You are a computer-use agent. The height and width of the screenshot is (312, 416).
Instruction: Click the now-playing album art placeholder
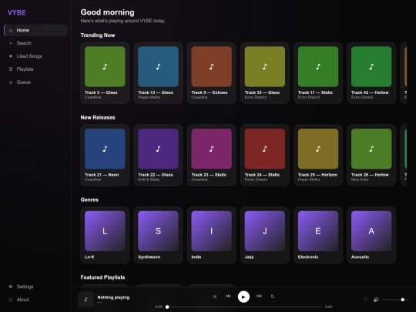86,300
